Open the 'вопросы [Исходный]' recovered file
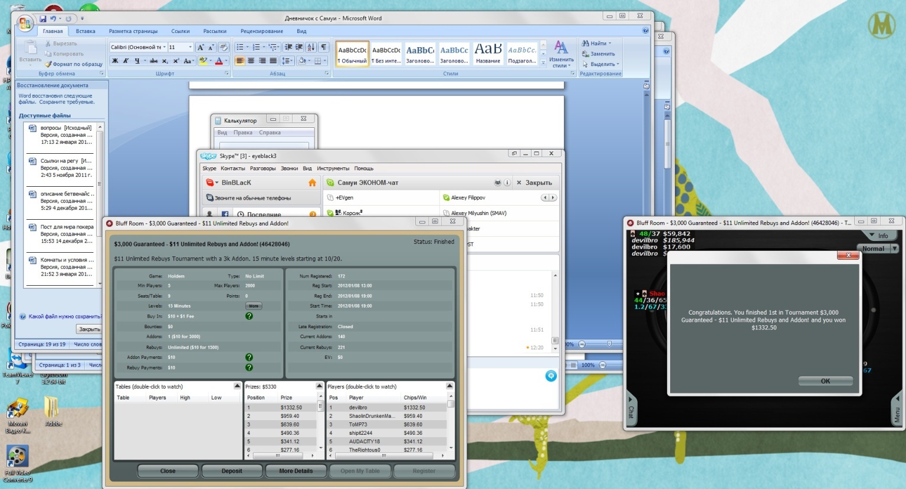The width and height of the screenshot is (906, 489). [x=61, y=135]
